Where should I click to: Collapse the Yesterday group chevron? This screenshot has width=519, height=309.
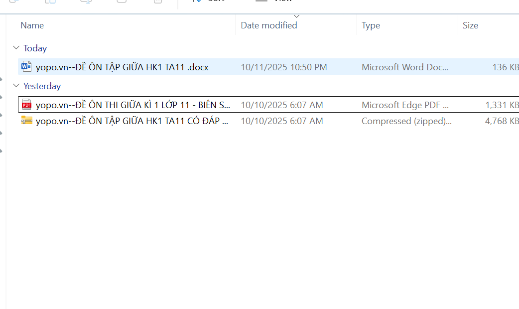(16, 86)
